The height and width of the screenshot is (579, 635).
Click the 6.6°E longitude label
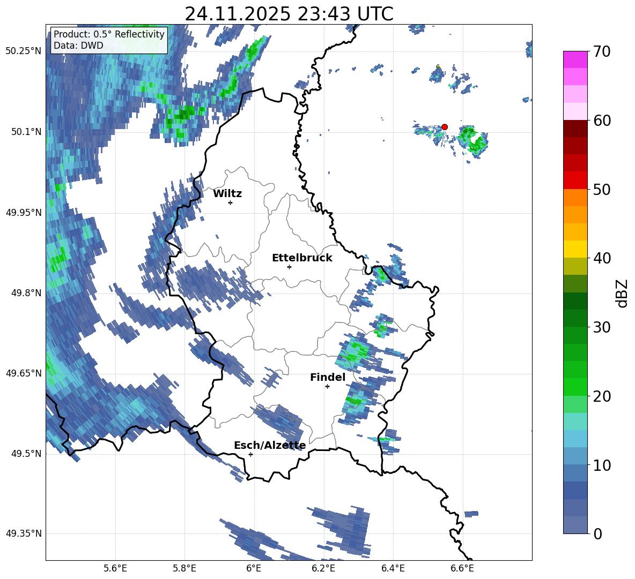[462, 568]
